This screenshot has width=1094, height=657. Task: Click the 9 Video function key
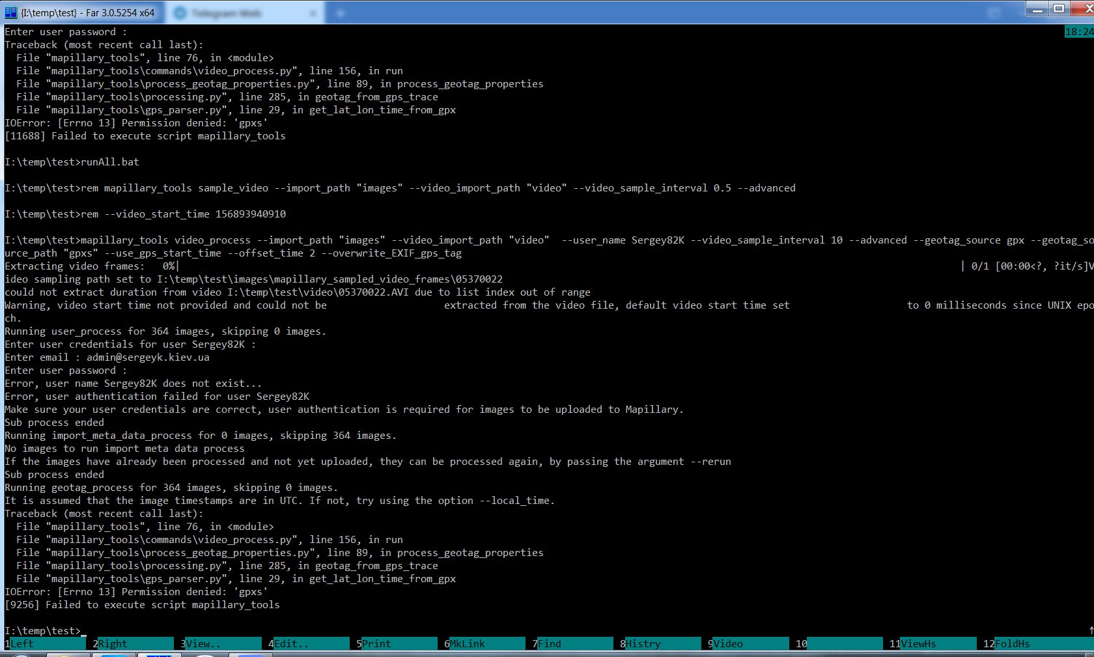[x=748, y=643]
